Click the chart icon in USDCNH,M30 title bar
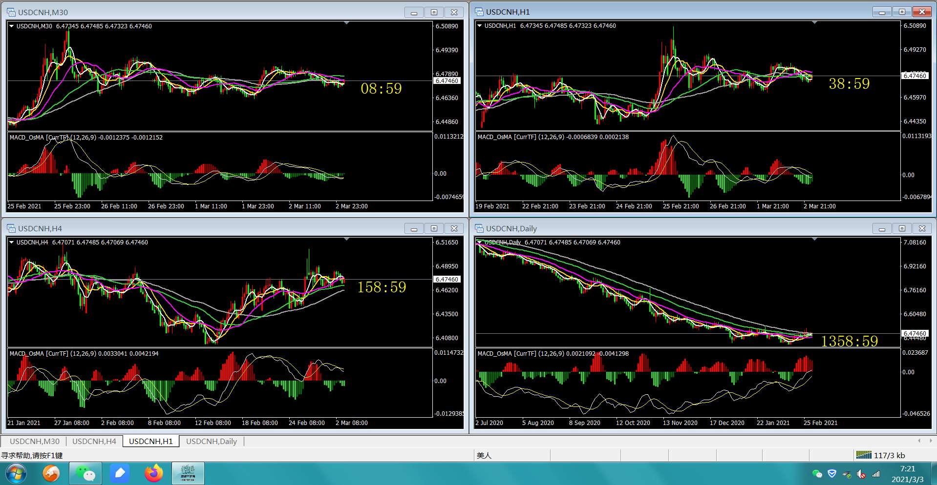 tap(11, 12)
